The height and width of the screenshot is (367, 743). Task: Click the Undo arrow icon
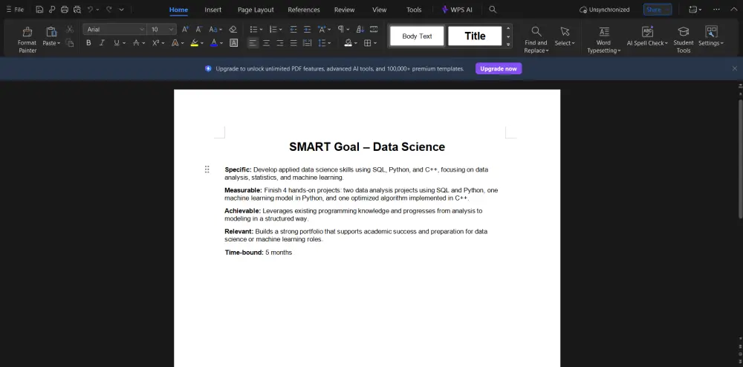tap(90, 10)
